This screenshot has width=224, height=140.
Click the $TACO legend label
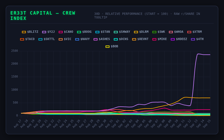[x=30, y=39]
